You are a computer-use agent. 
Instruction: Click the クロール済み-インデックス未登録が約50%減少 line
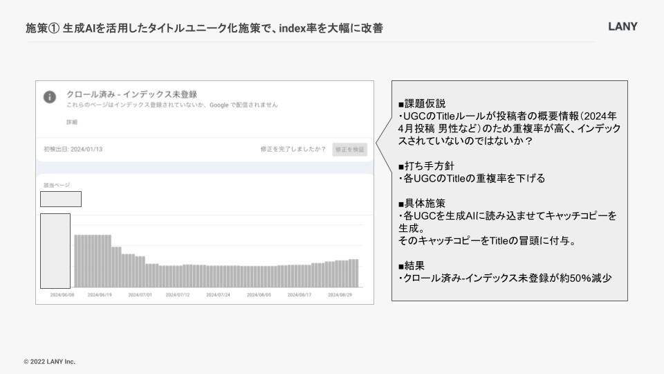tap(505, 278)
